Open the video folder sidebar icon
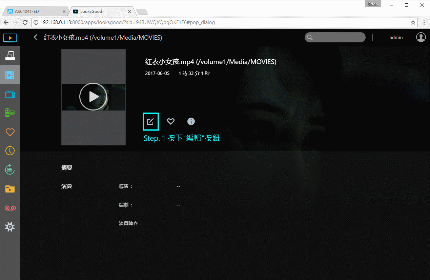 (10, 189)
